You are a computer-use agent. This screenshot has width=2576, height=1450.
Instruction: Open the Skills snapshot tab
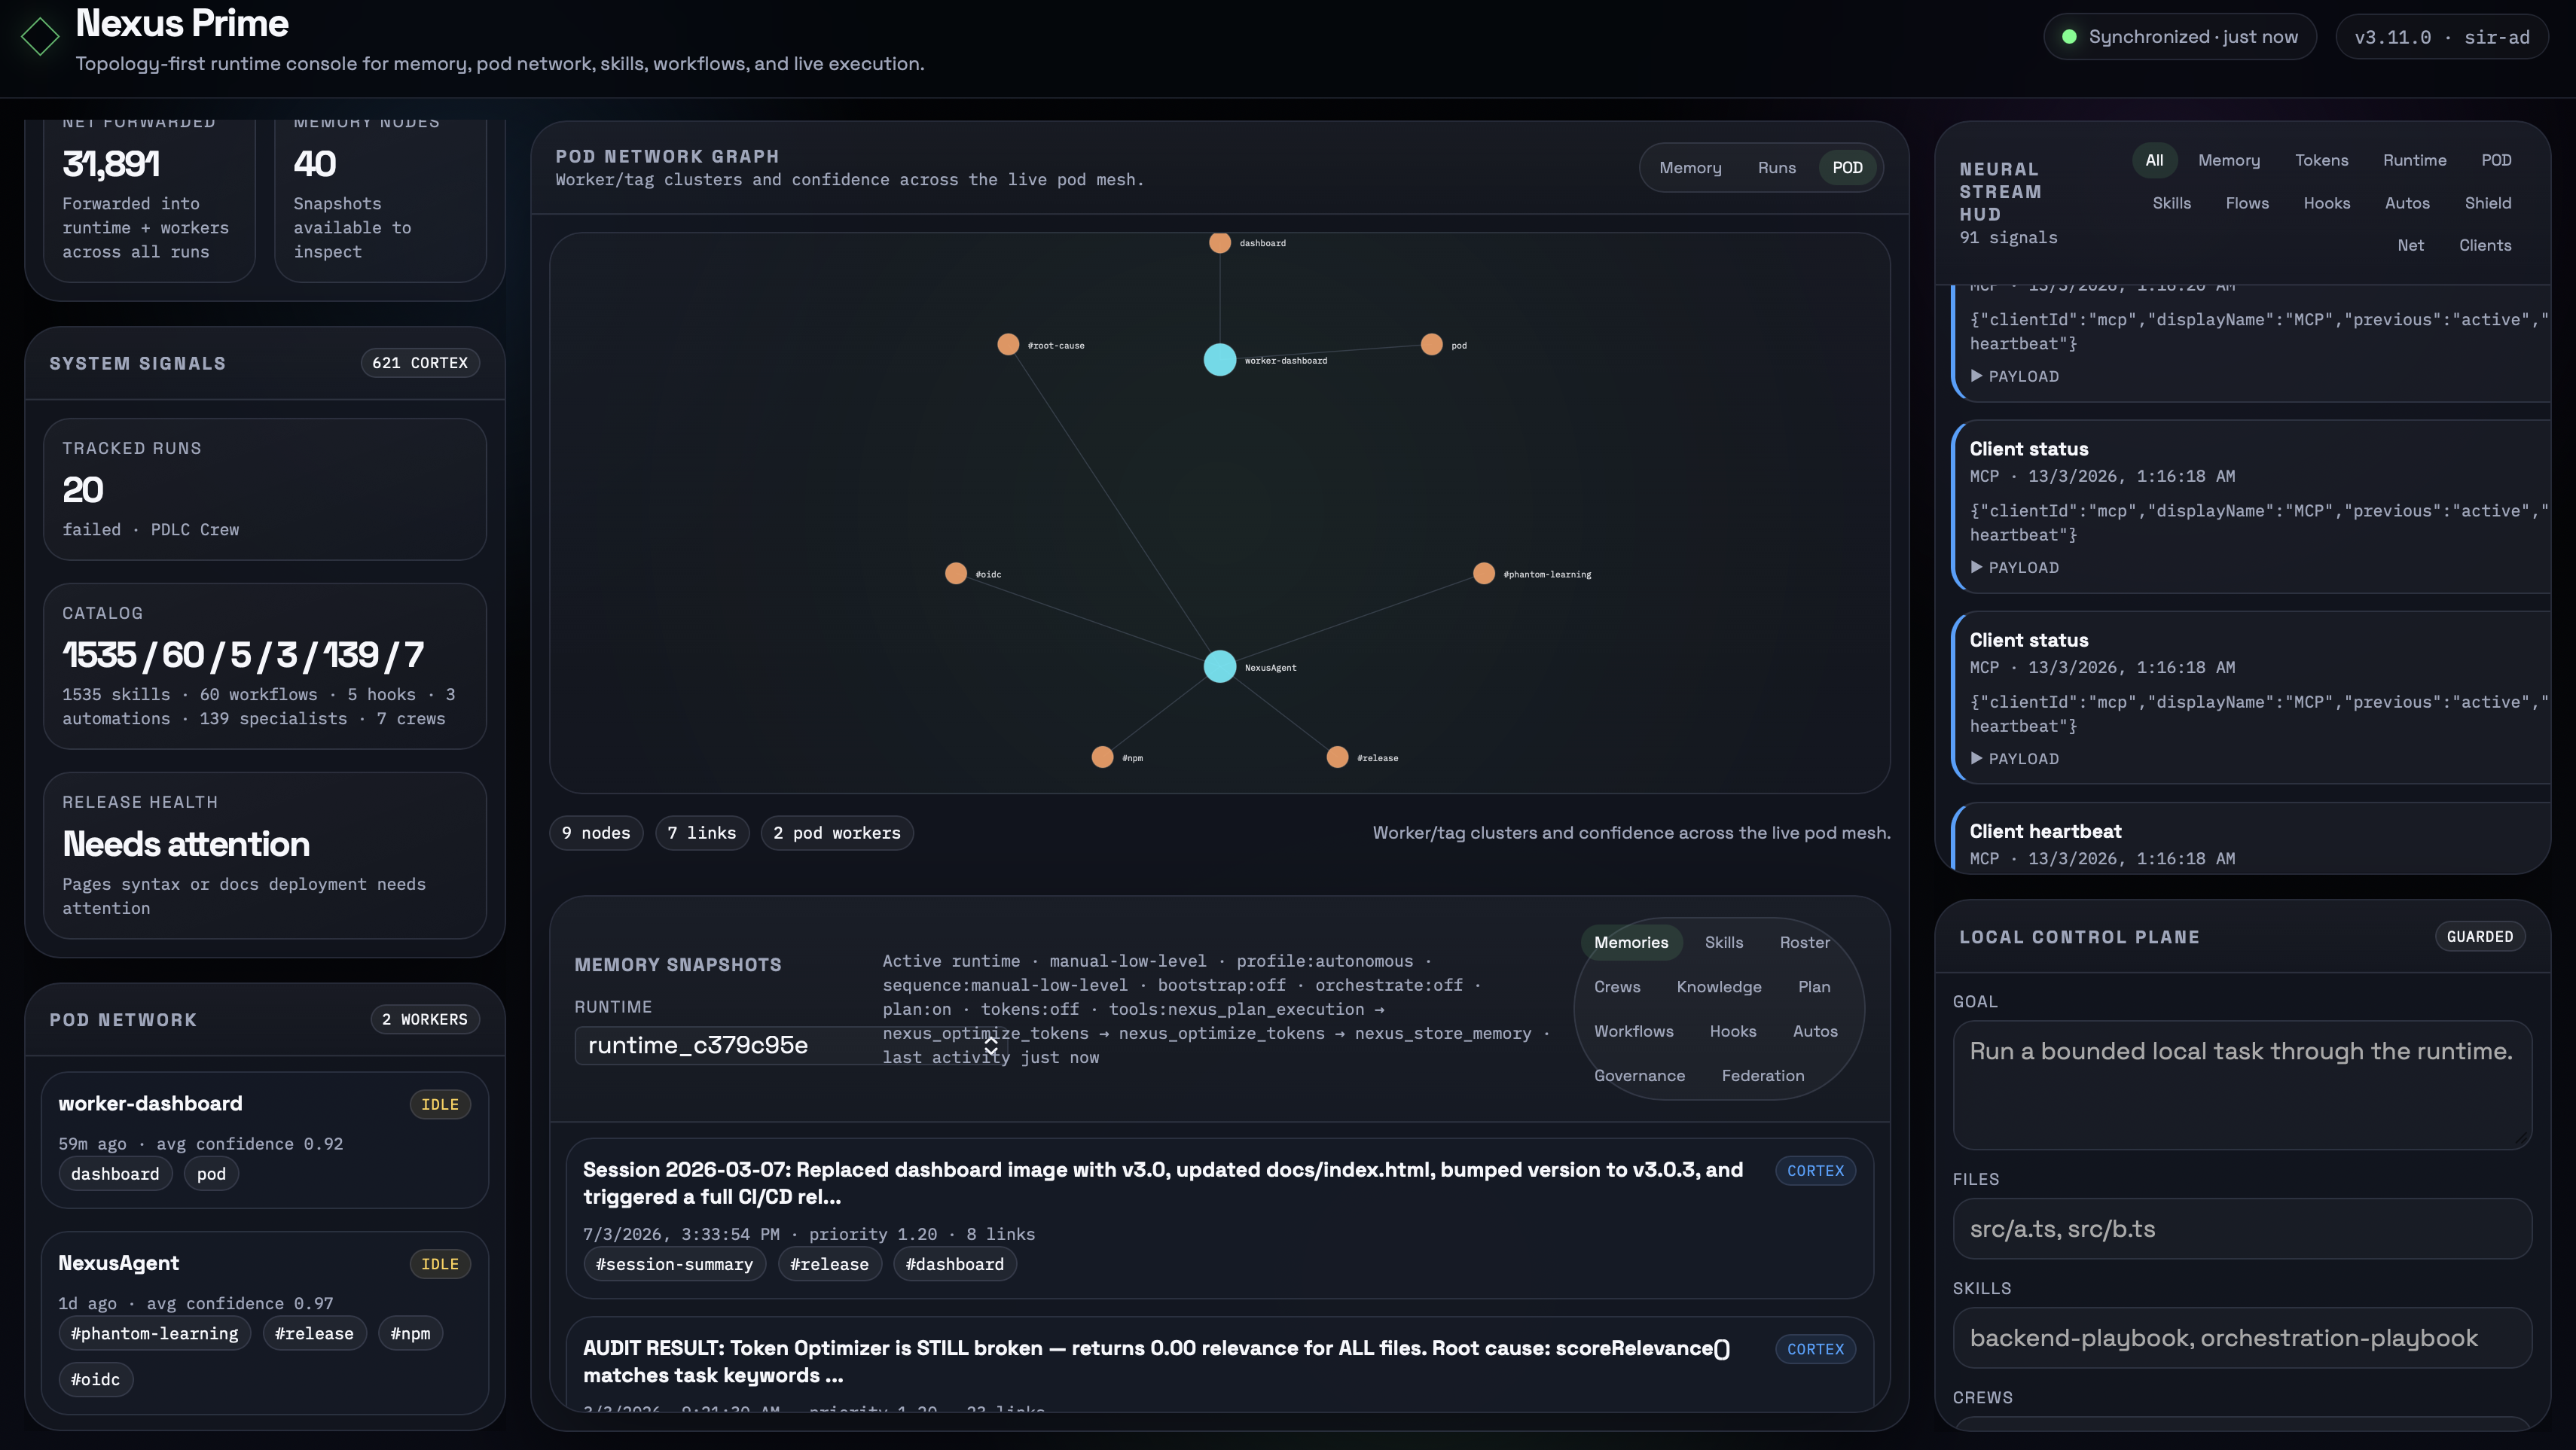[1723, 943]
